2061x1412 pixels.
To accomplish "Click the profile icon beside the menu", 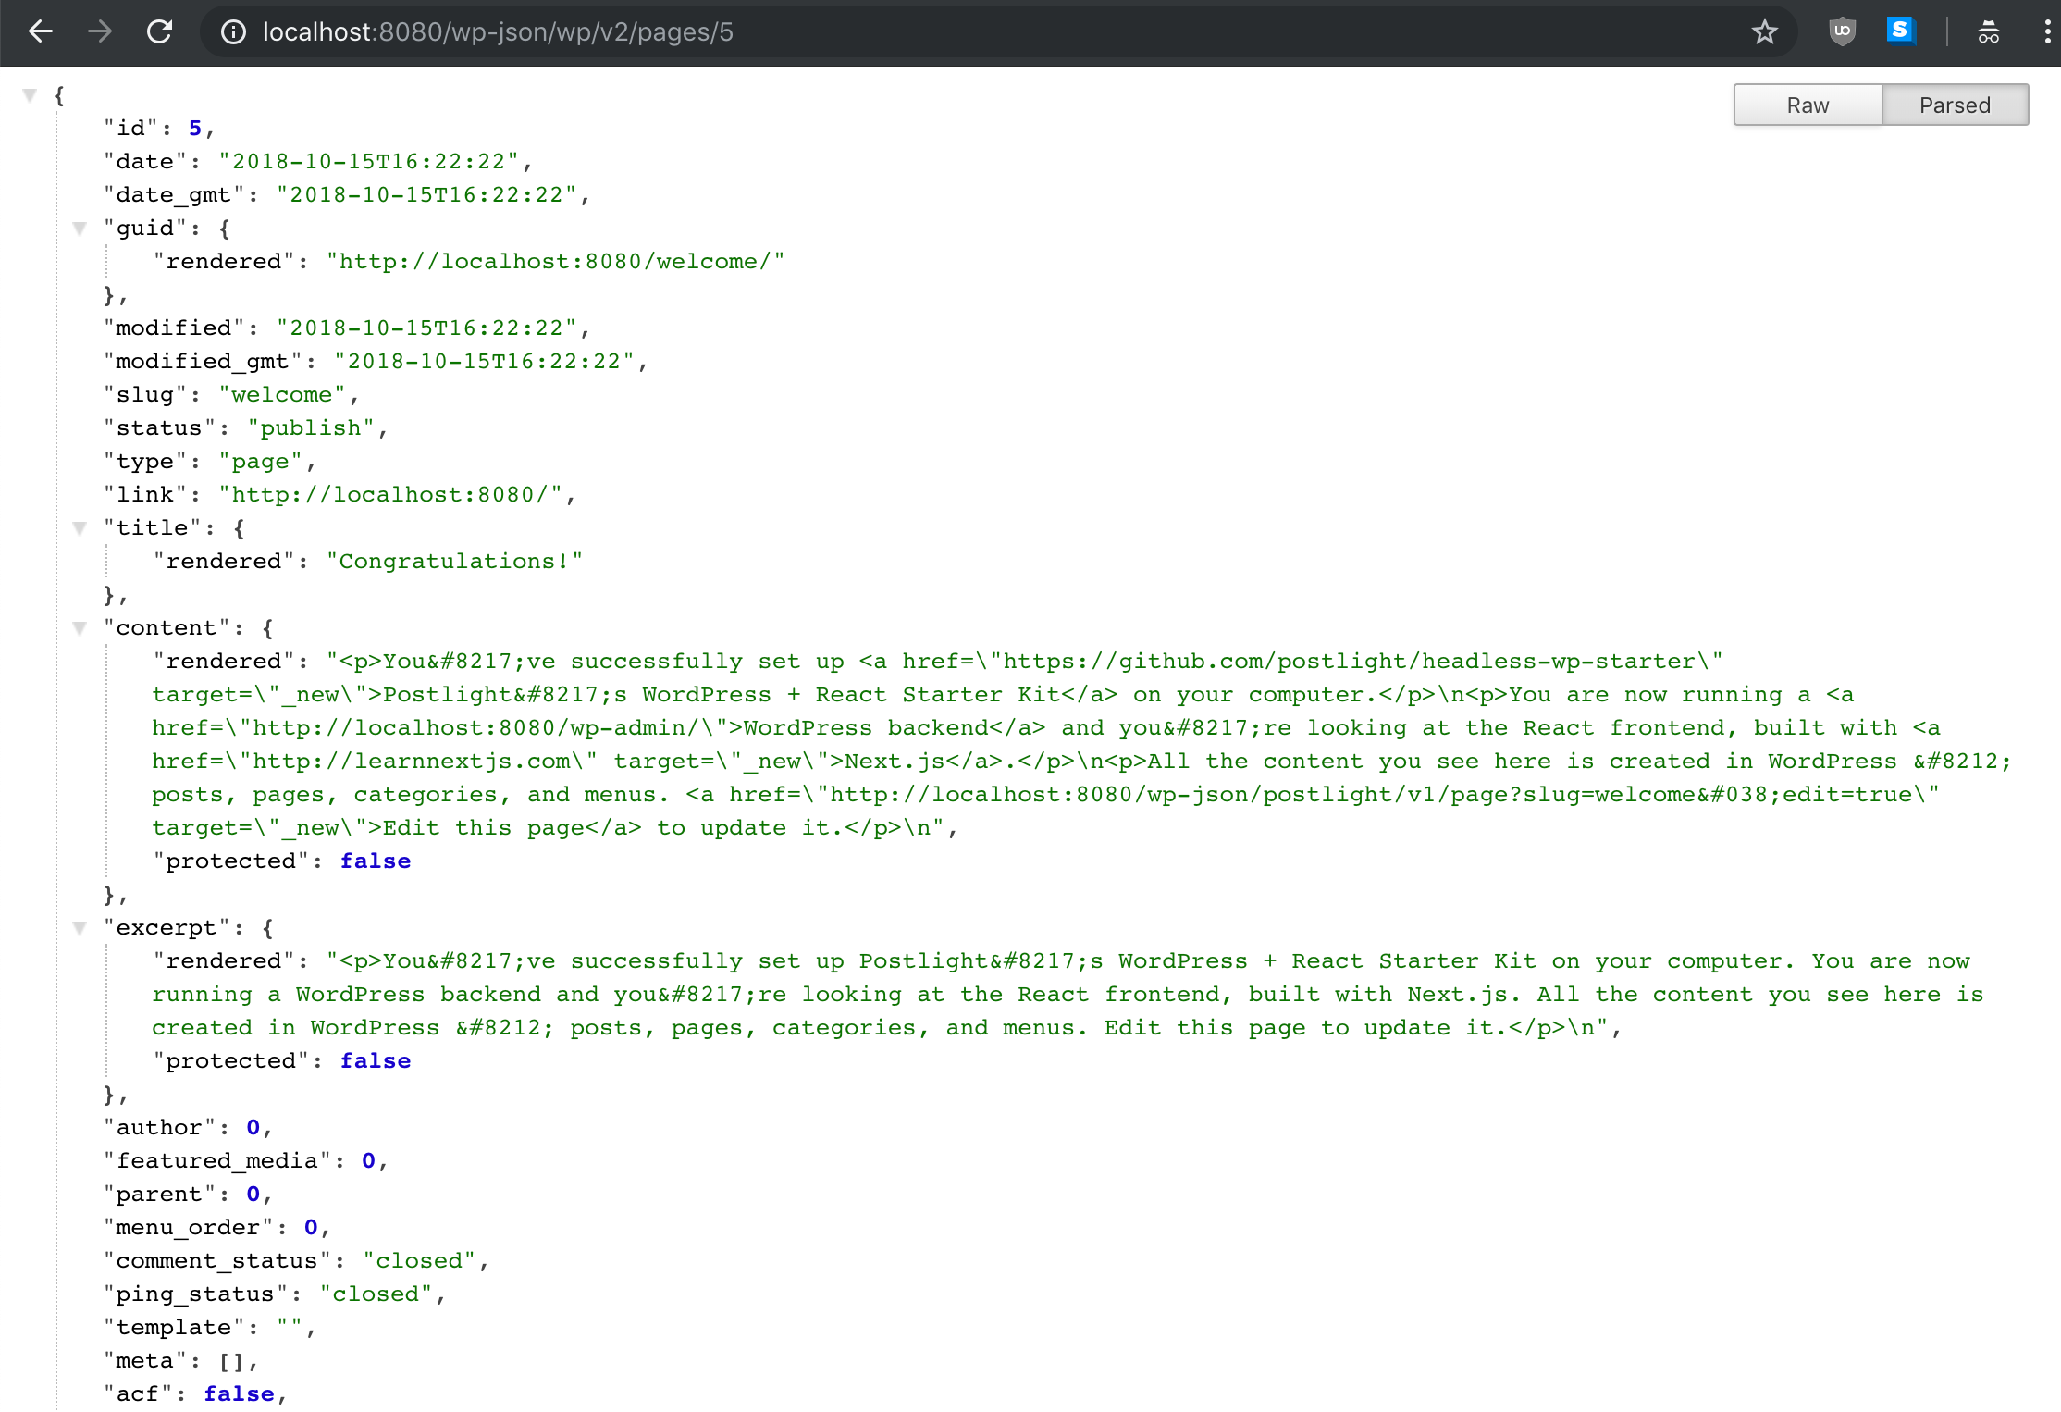I will coord(1989,32).
